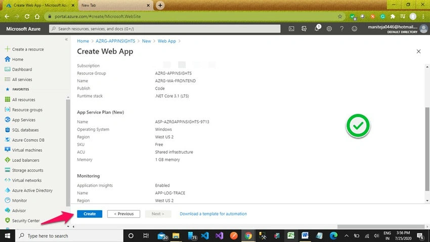
Task: Close the Create Web App blade
Action: (x=418, y=51)
